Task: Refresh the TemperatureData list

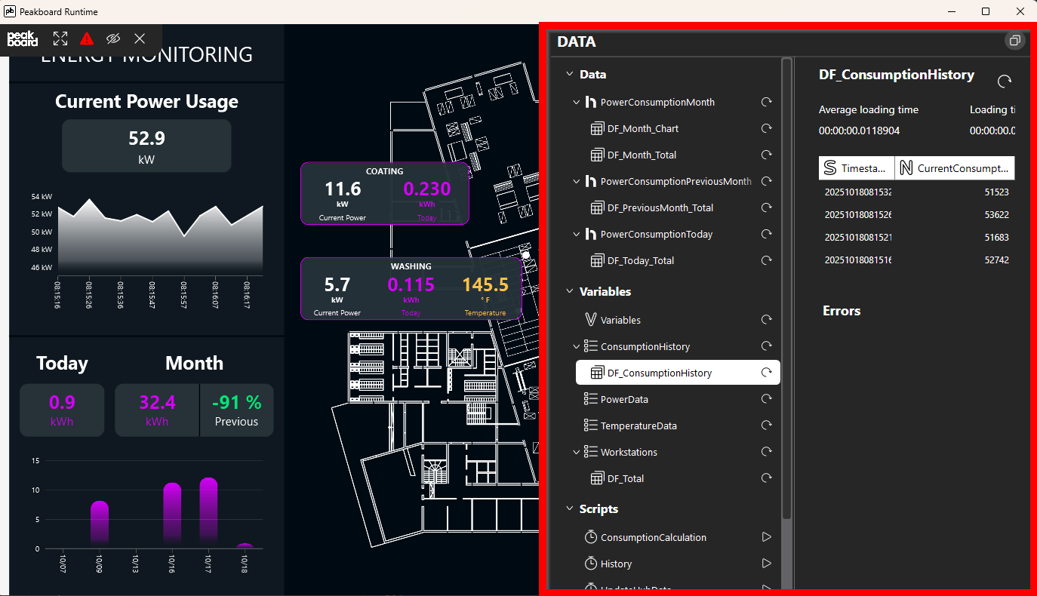Action: [x=766, y=425]
